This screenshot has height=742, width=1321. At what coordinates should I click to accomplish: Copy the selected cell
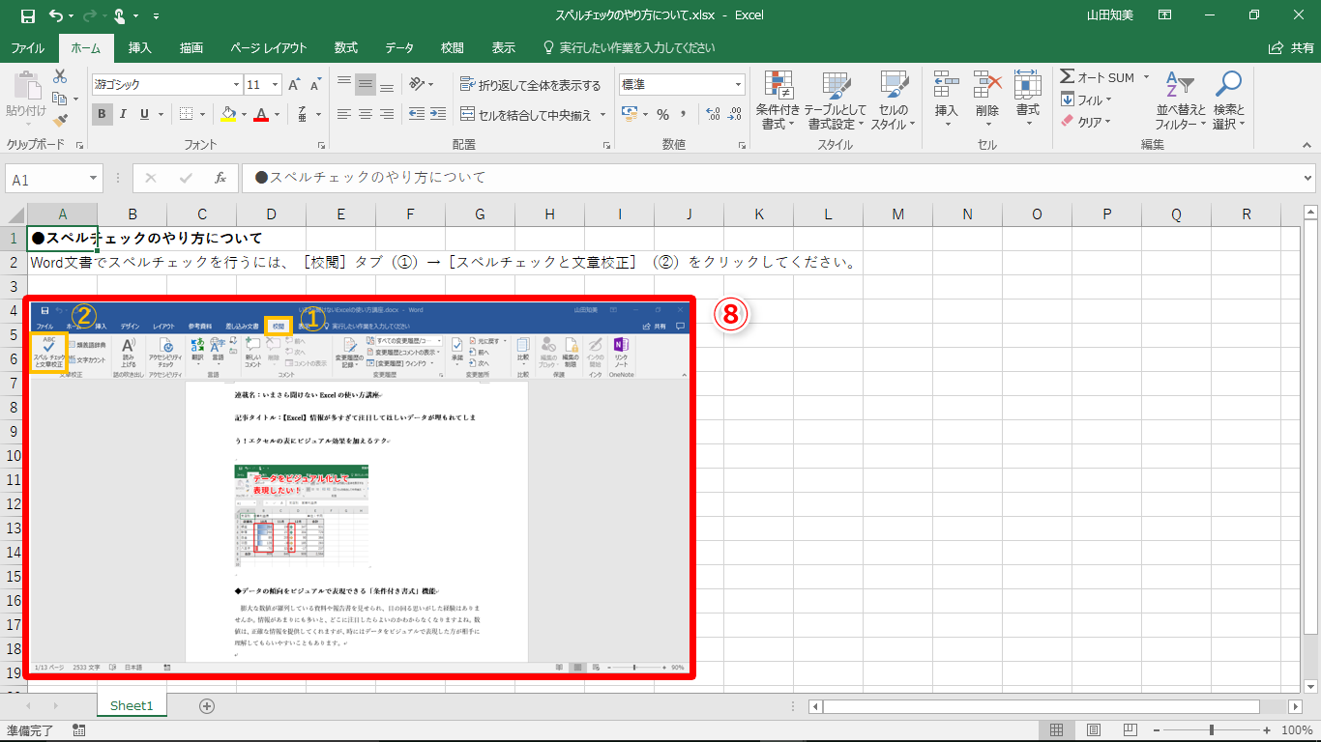[60, 99]
